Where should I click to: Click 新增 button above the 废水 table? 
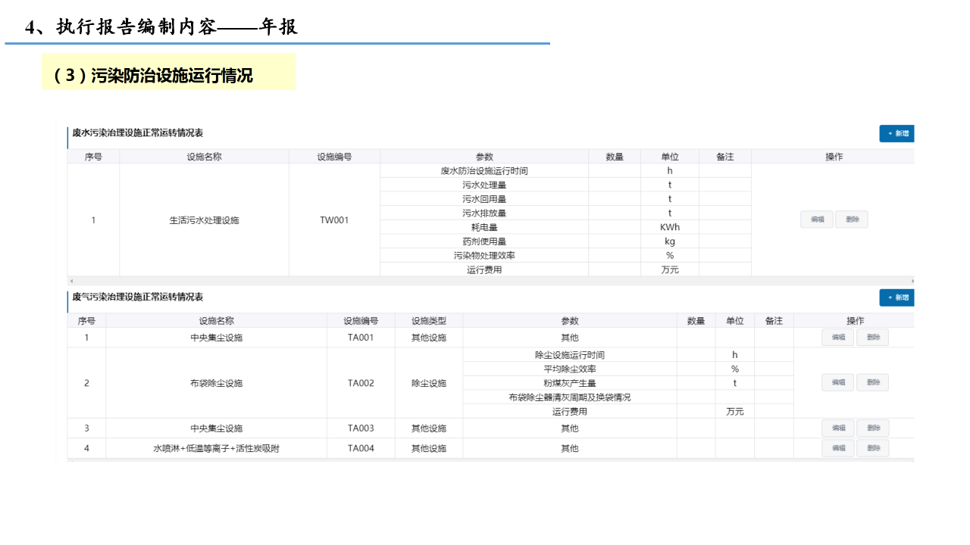tap(896, 133)
